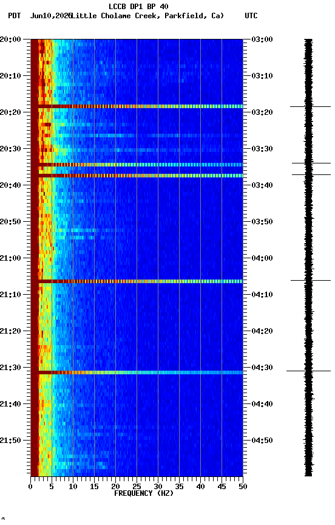Click the 03:40 UTC time label

pos(262,185)
